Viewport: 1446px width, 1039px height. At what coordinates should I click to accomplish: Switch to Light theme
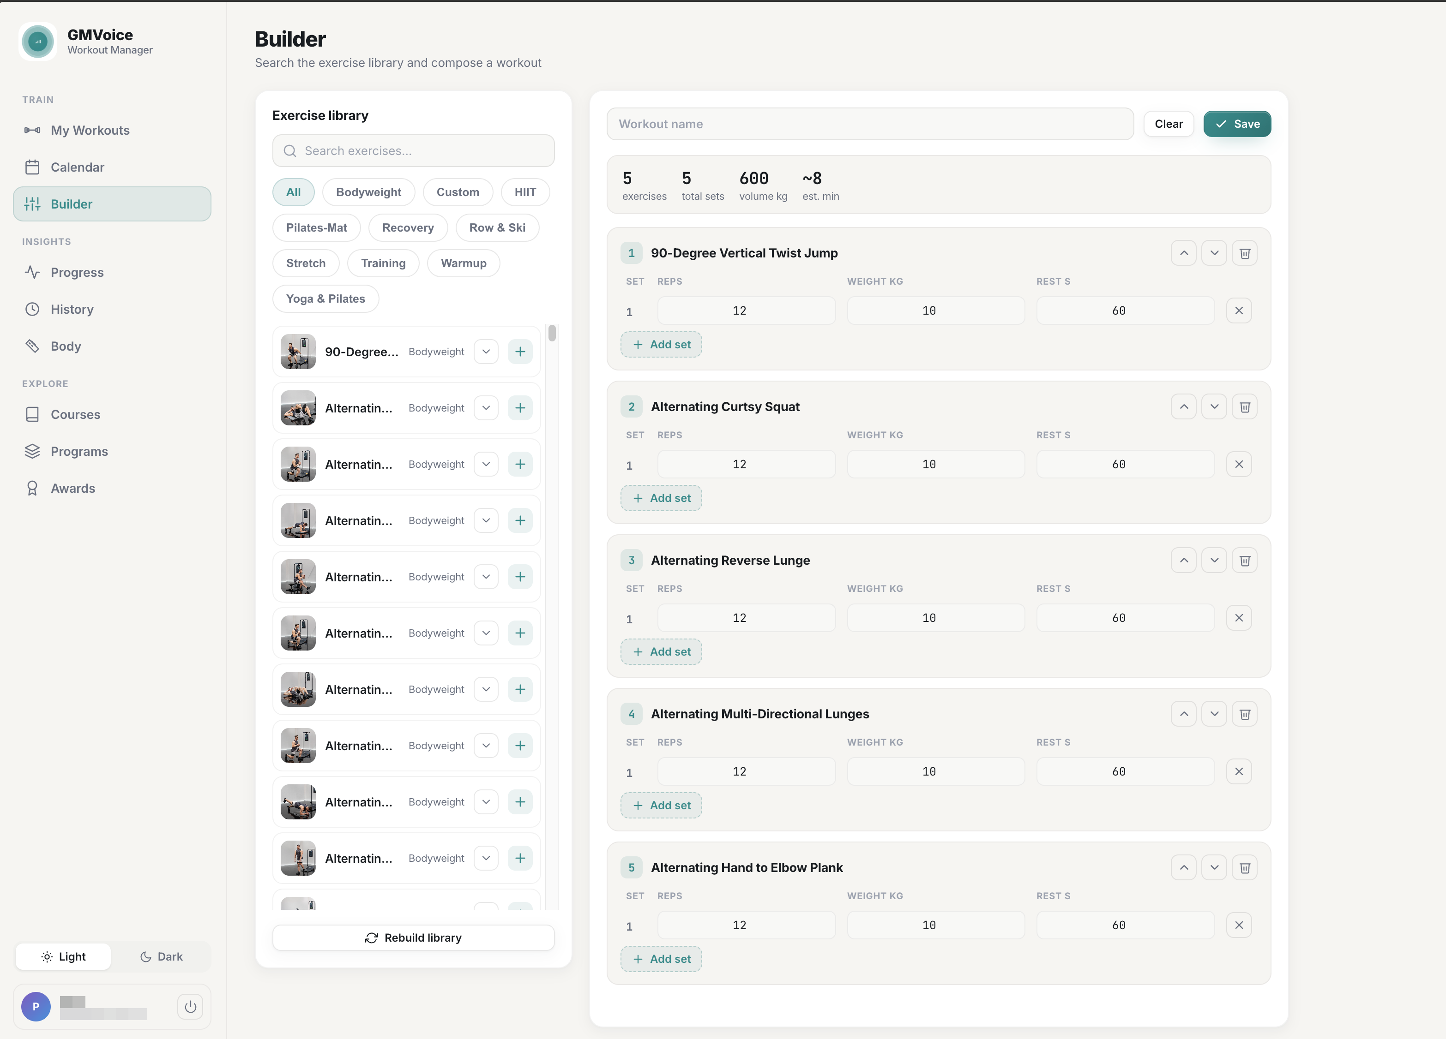click(63, 956)
